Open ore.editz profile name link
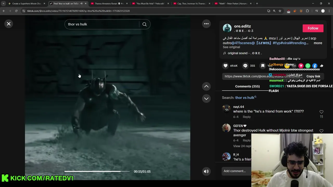 [x=242, y=26]
